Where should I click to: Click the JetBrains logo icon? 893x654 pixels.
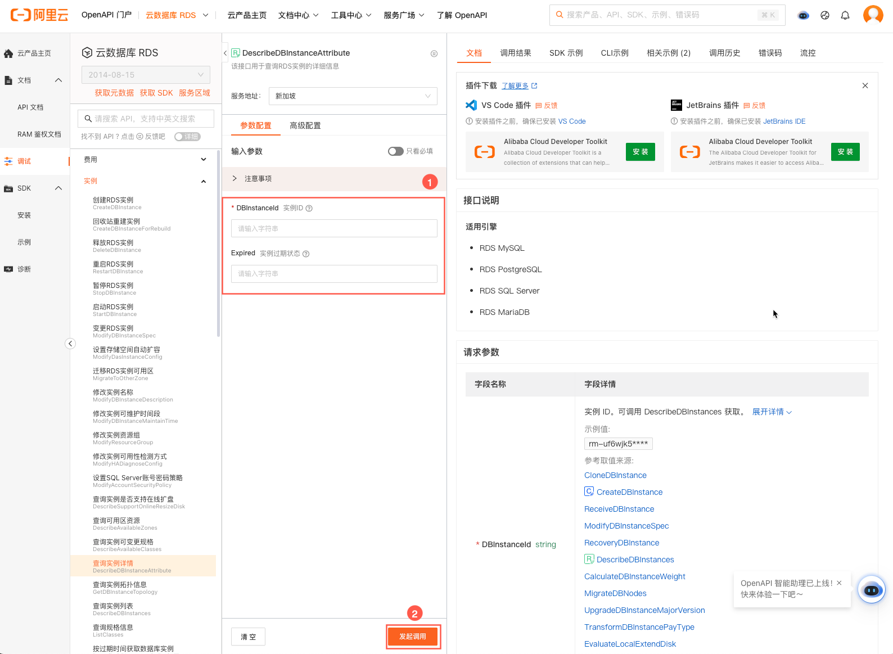click(676, 105)
